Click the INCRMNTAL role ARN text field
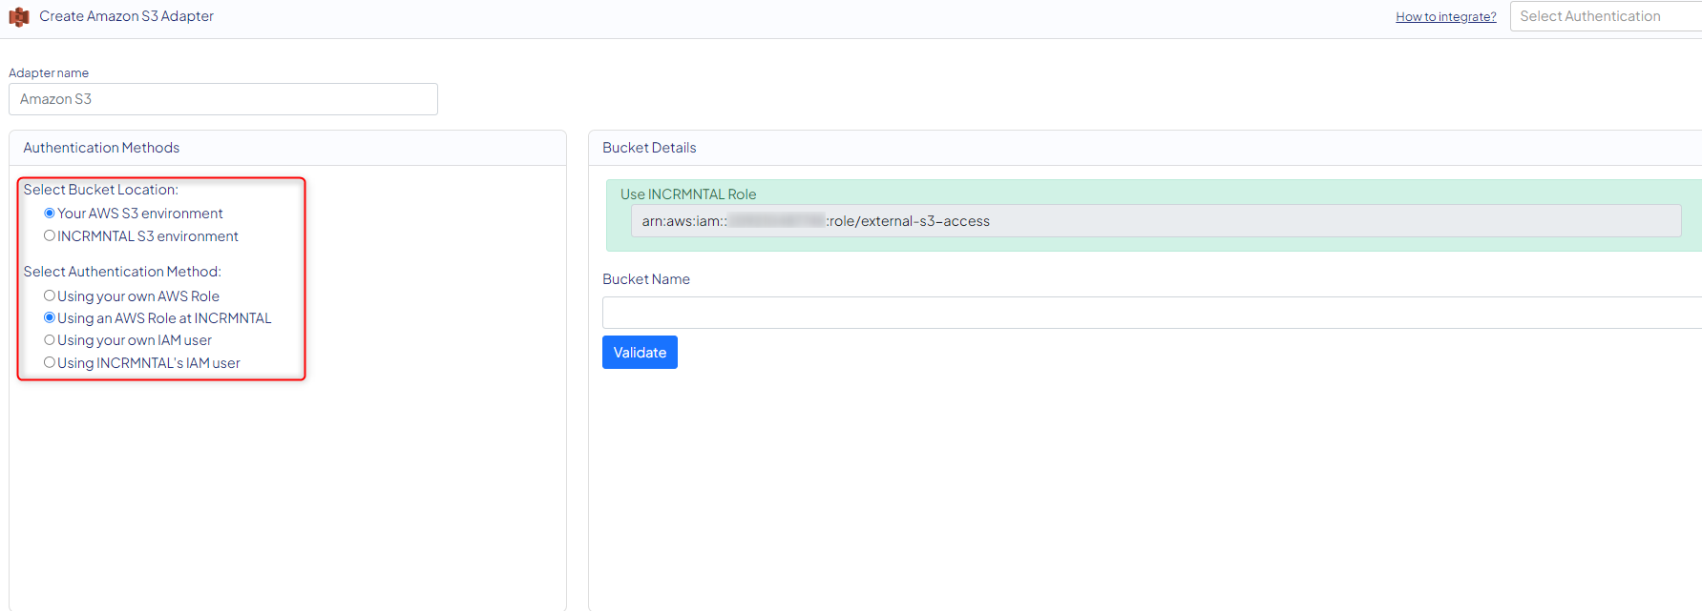This screenshot has height=611, width=1702. [x=1155, y=221]
